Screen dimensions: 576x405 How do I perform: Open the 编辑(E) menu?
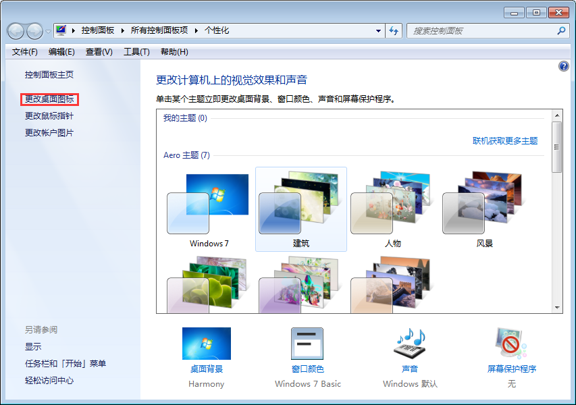pyautogui.click(x=61, y=52)
